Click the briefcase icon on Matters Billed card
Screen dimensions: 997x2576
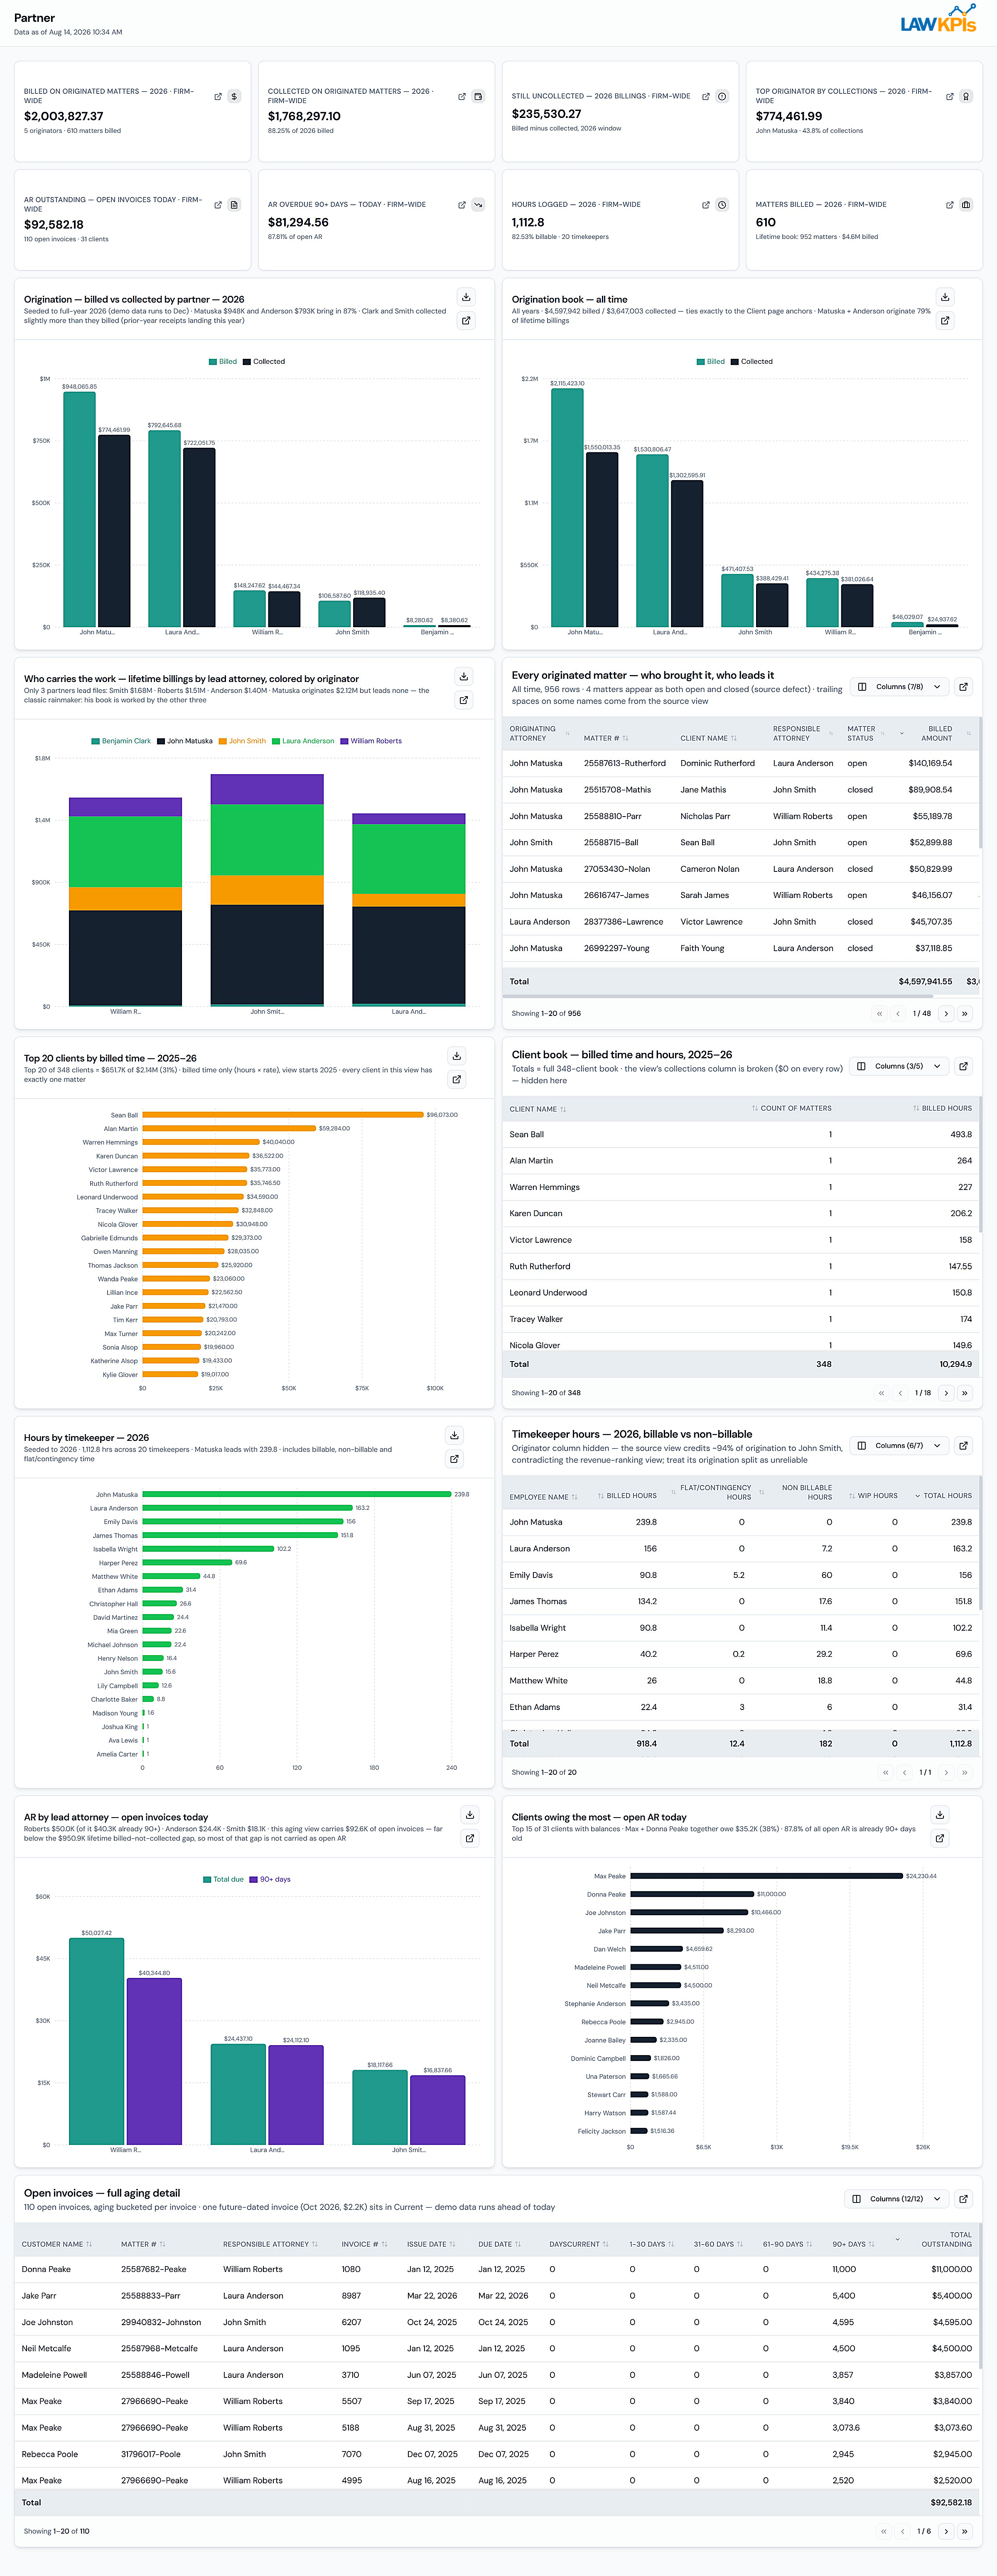966,205
